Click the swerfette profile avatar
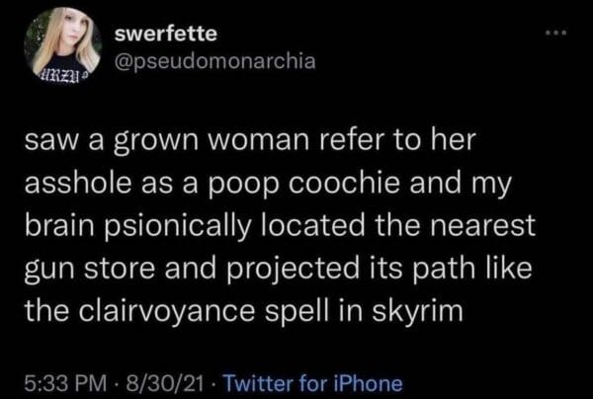The image size is (593, 399). (62, 46)
